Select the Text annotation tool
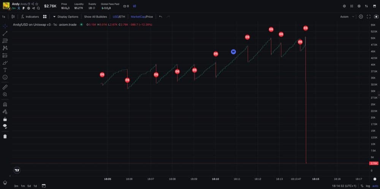380x189 pixels. (x=5, y=70)
